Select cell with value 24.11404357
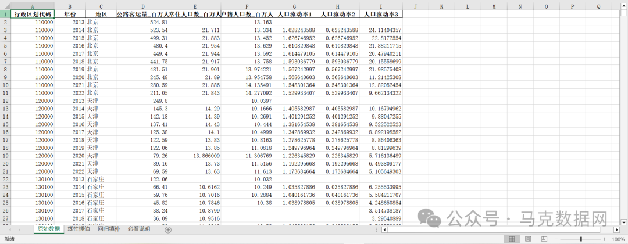The width and height of the screenshot is (628, 244). point(381,30)
